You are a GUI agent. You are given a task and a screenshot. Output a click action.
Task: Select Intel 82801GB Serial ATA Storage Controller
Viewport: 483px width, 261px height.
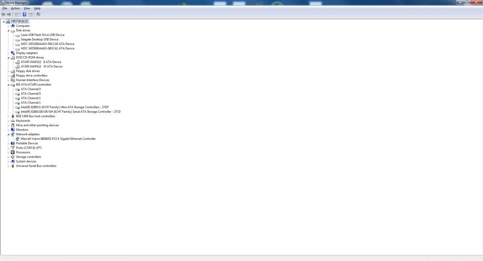70,112
